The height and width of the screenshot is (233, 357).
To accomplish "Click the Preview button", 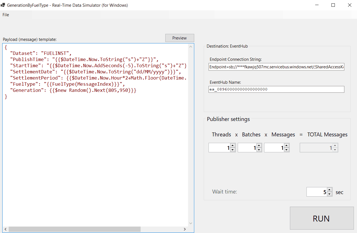I will pos(180,38).
